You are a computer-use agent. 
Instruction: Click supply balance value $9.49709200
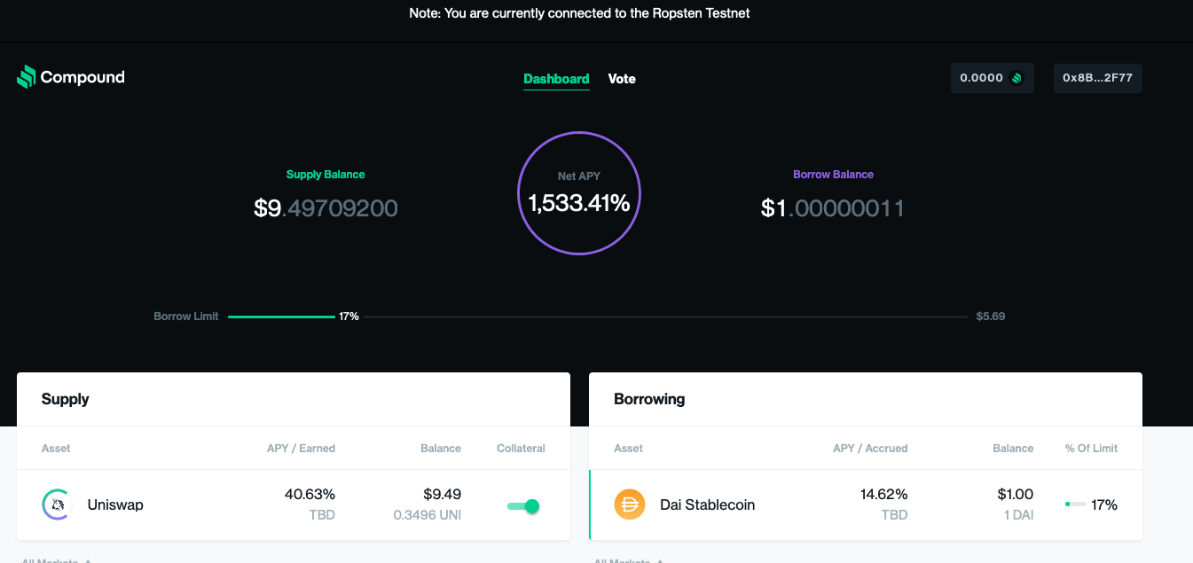point(326,208)
